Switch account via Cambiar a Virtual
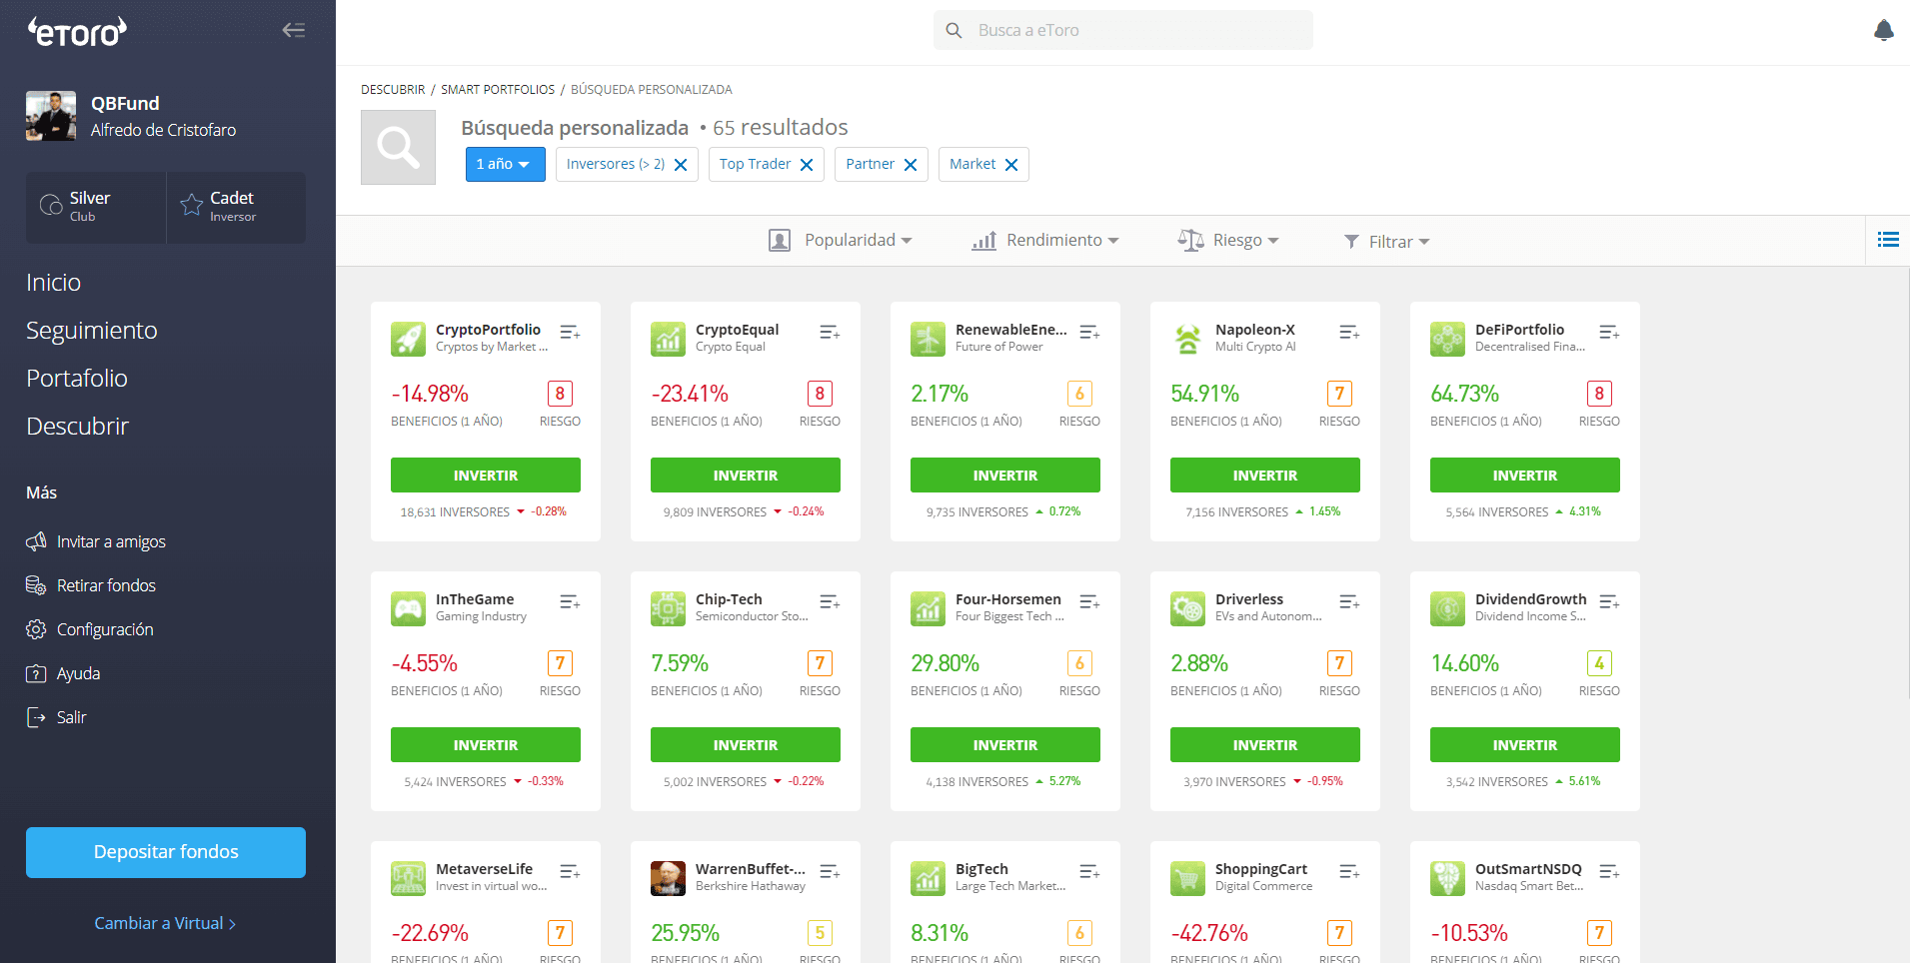Image resolution: width=1910 pixels, height=963 pixels. [165, 923]
